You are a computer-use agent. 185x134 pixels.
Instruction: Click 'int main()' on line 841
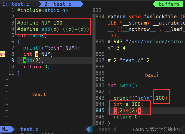click(x=123, y=85)
